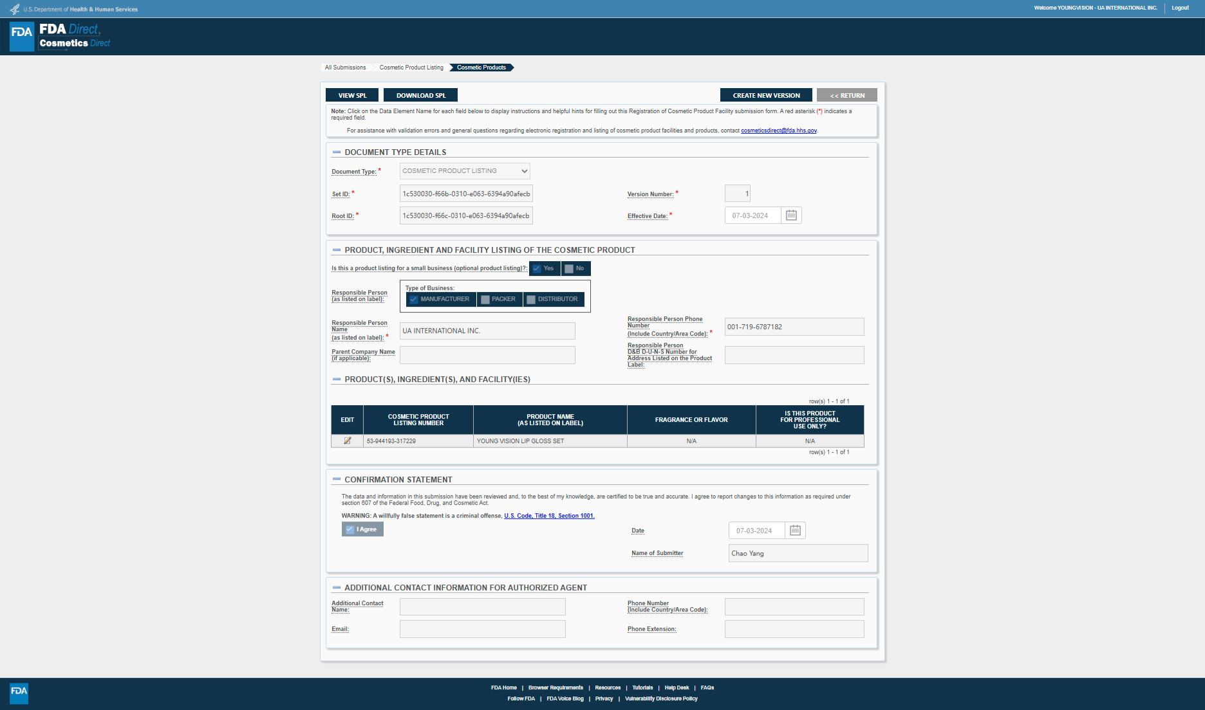Open Help Desk footer link

point(677,688)
